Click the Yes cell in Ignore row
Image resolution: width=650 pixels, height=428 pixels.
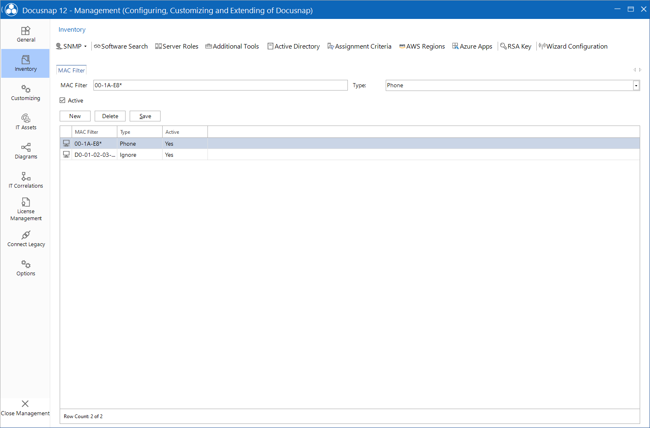tap(185, 154)
